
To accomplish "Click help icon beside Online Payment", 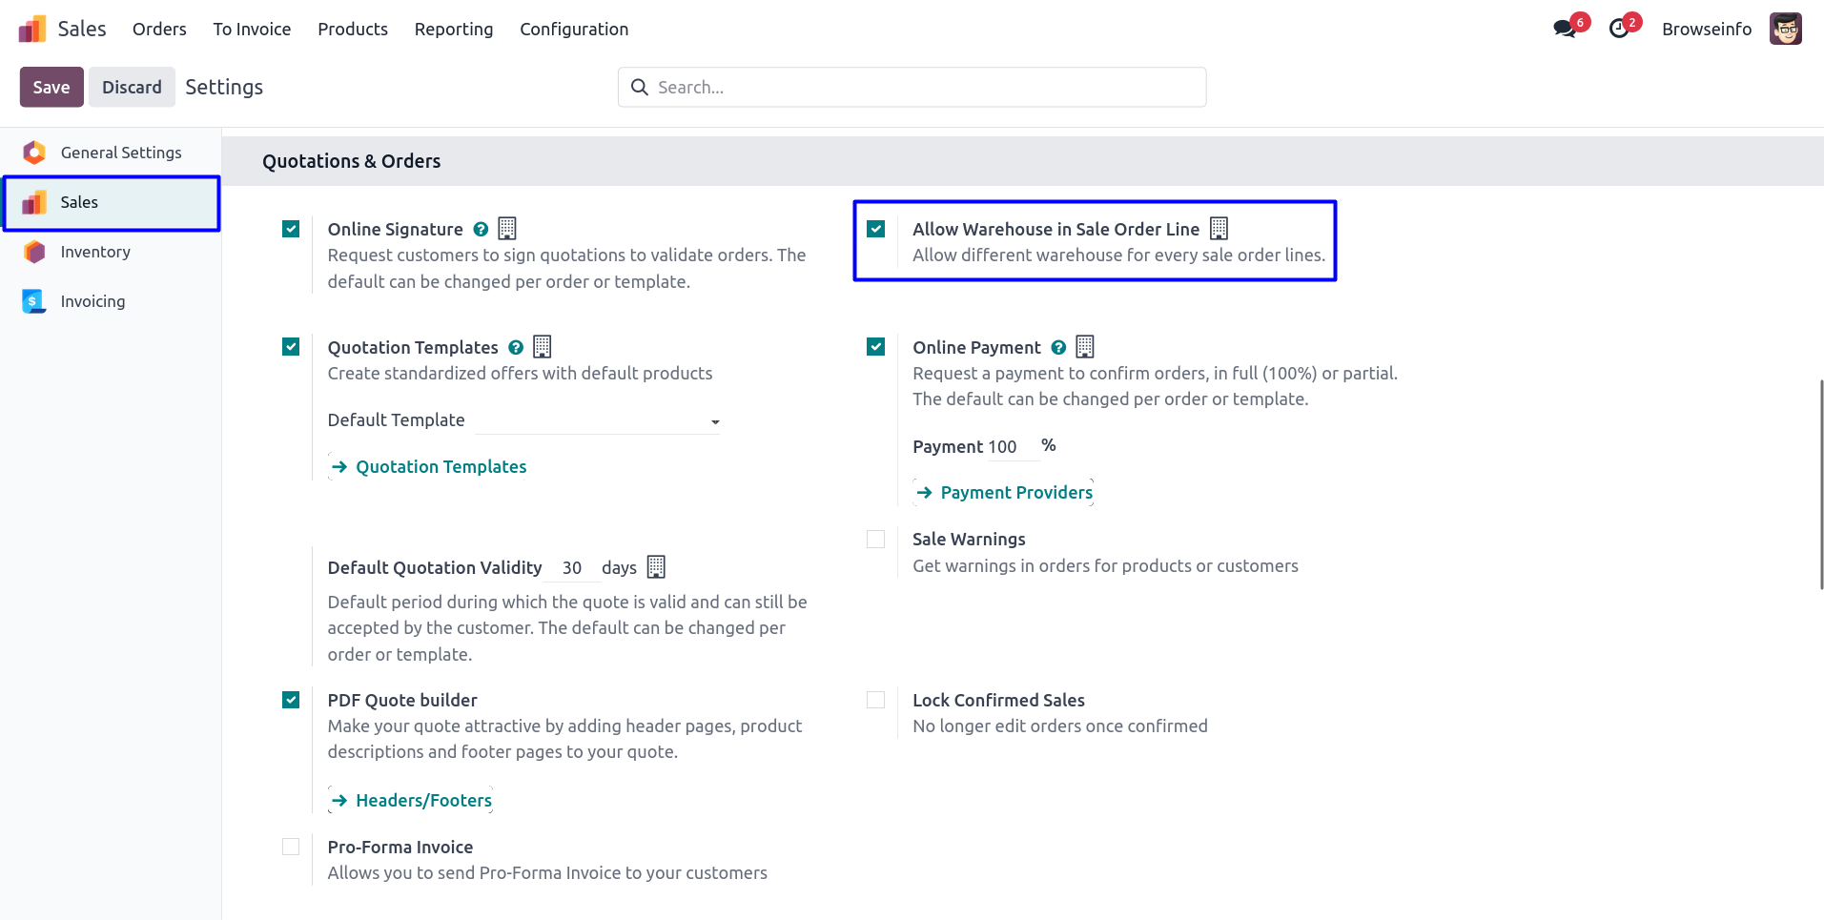I will (x=1058, y=347).
